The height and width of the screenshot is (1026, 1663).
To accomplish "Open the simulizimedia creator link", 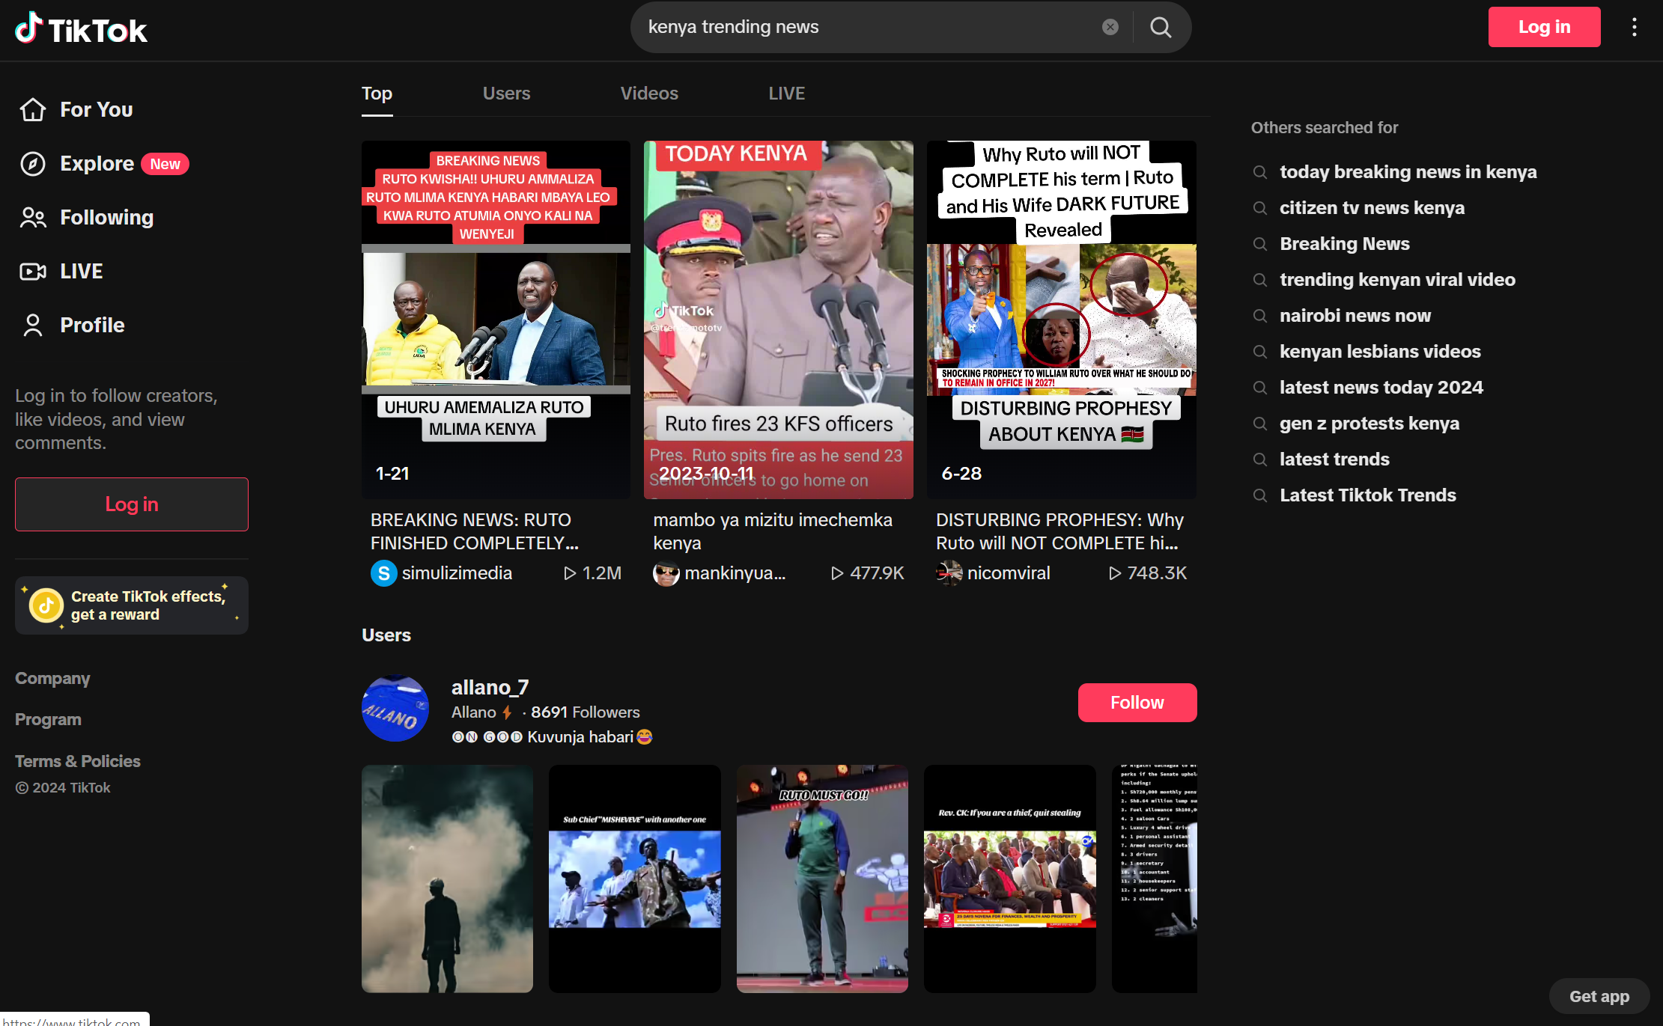I will pyautogui.click(x=457, y=573).
